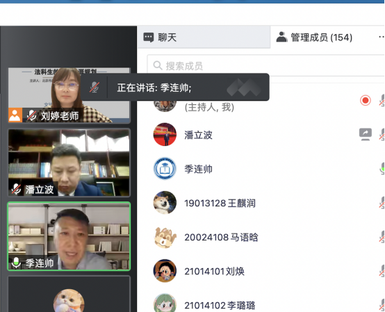Click the 搜索成员 search field
385x312 pixels.
[x=265, y=66]
